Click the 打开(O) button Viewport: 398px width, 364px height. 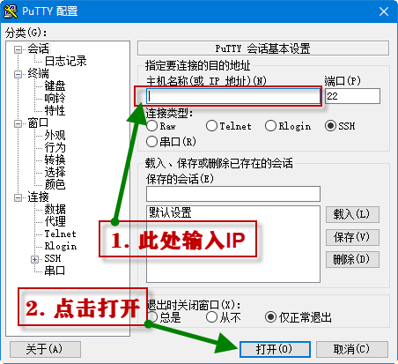tap(275, 349)
